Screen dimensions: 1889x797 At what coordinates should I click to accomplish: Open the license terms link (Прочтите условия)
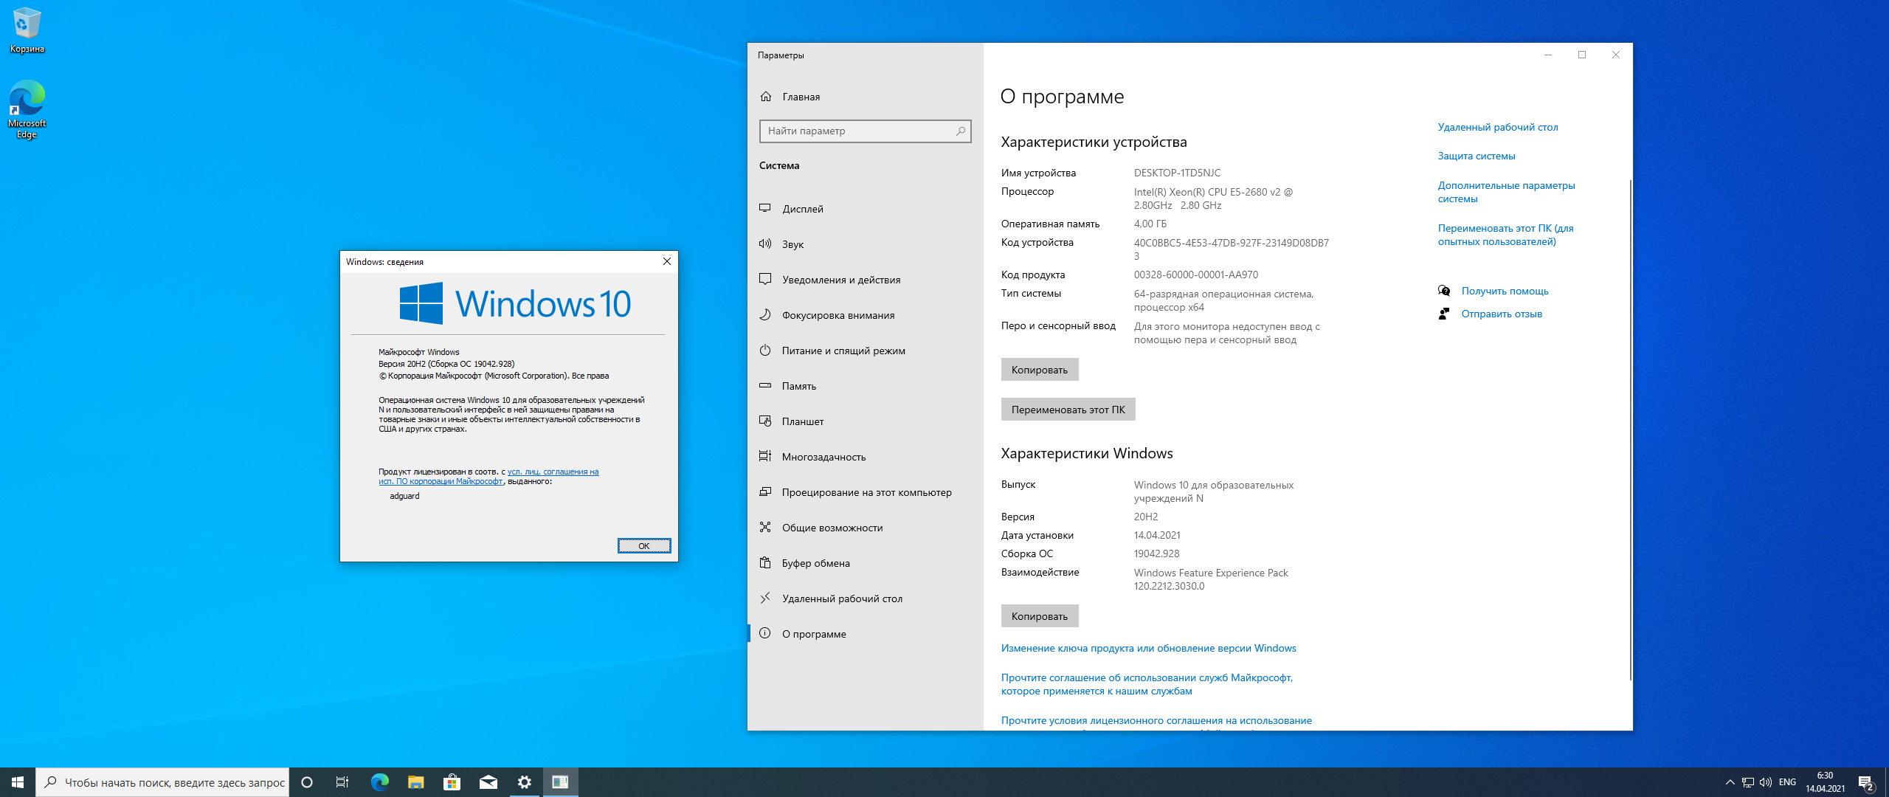1156,720
